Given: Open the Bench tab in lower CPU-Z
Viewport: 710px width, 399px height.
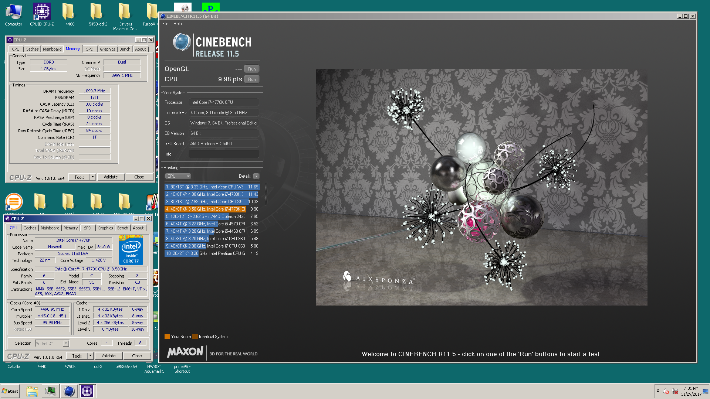Looking at the screenshot, I should [x=123, y=228].
